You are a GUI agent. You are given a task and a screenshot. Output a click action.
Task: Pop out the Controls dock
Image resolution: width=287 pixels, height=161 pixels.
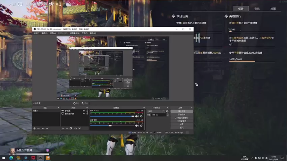point(192,108)
